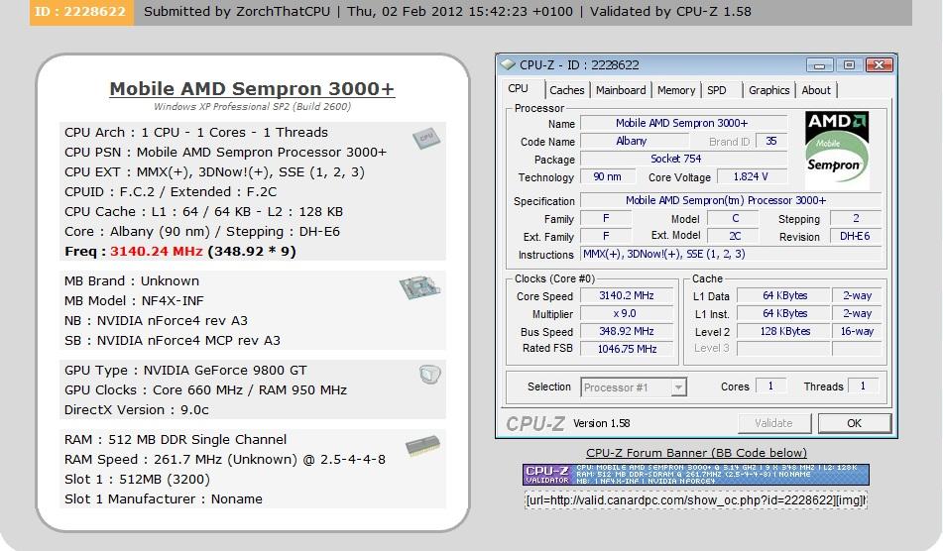943x551 pixels.
Task: Click the CPU-Z Validator forum banner image
Action: pos(696,475)
